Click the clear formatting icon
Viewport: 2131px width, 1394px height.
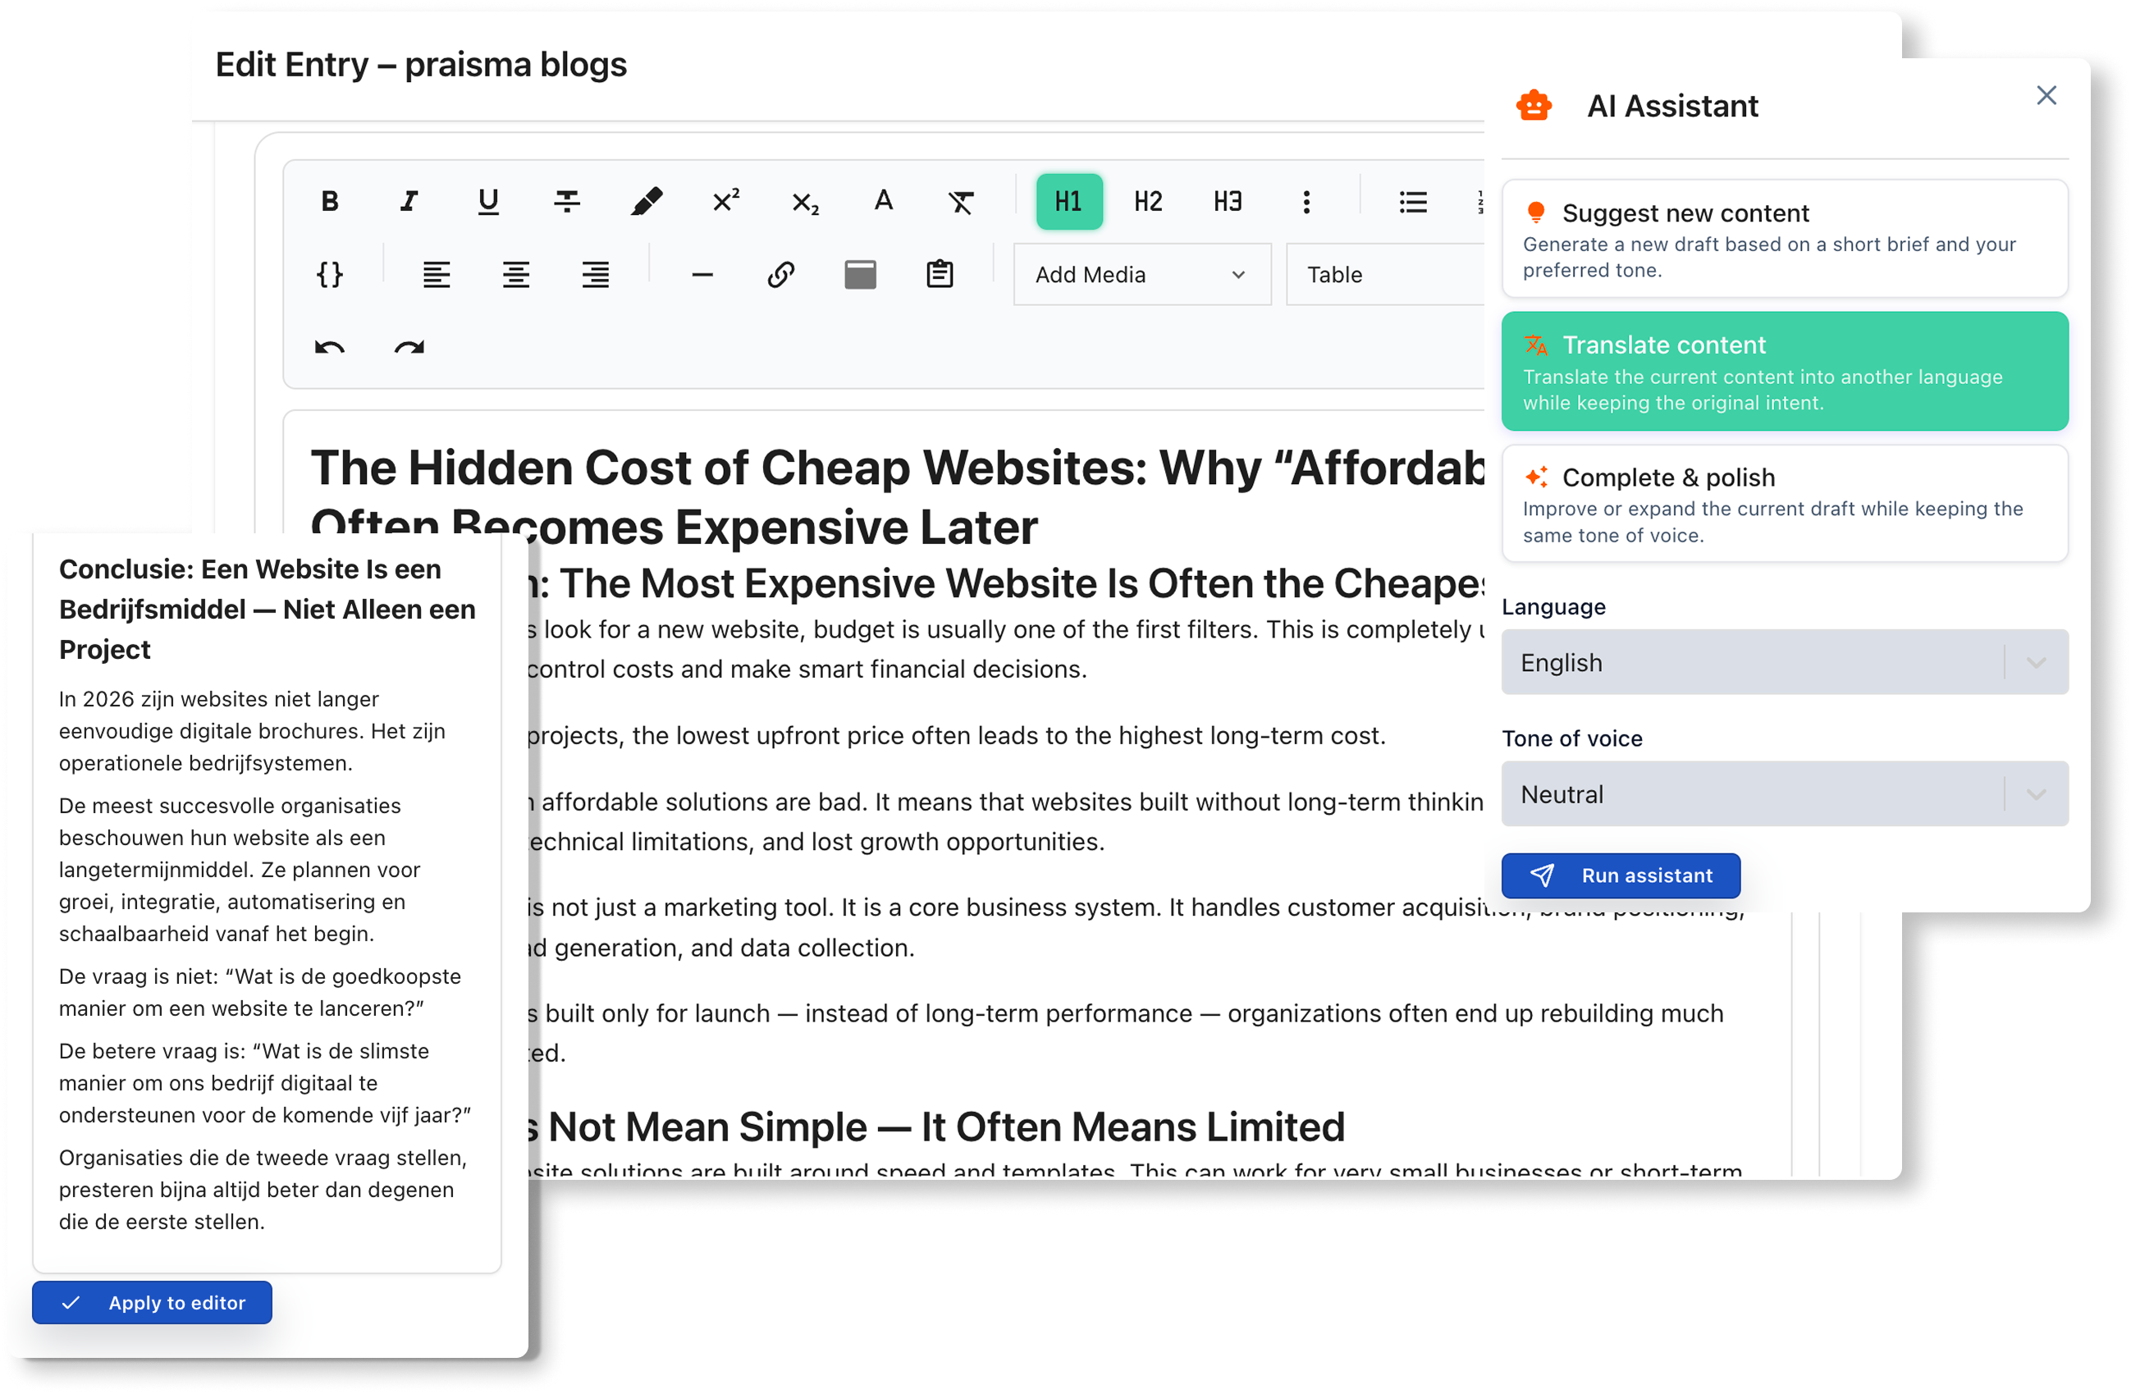(x=962, y=202)
